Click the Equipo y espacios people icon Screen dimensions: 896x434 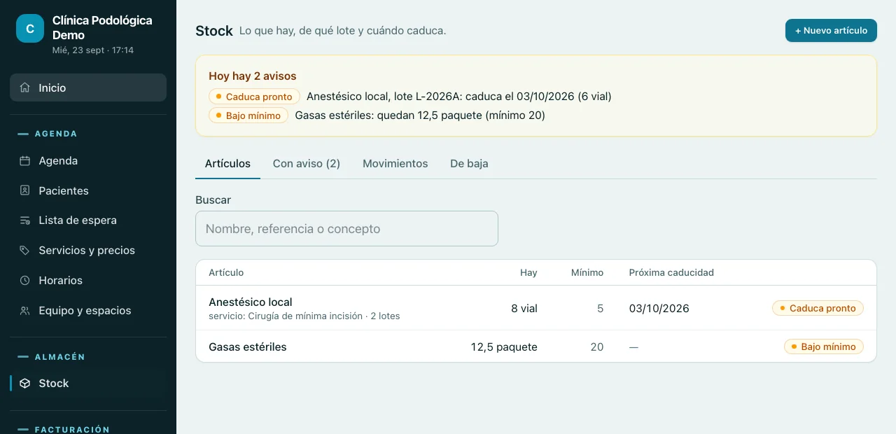25,311
